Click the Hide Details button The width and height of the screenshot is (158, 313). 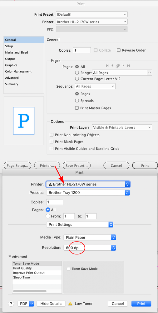click(51, 304)
